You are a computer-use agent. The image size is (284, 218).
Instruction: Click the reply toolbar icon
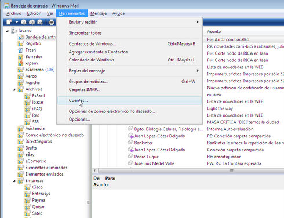(x=24, y=22)
